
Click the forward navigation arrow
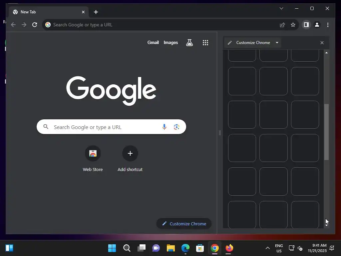click(x=24, y=25)
